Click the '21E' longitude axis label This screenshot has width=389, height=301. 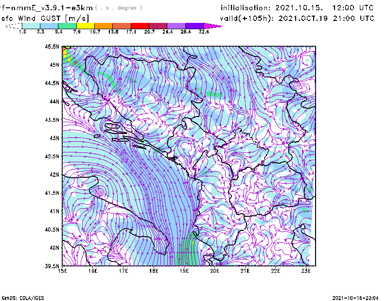click(245, 271)
